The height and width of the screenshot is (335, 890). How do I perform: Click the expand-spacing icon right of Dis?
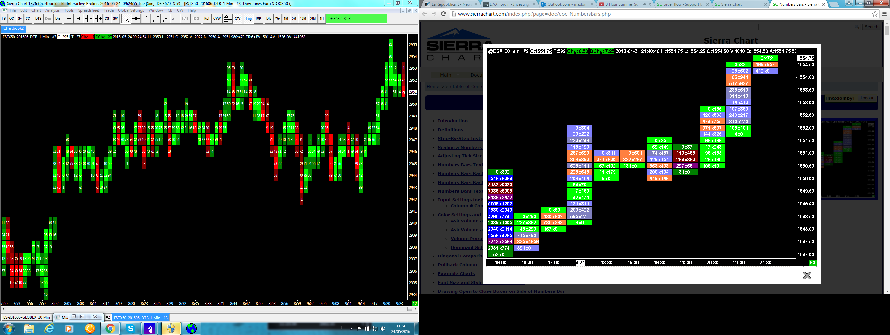coord(69,19)
